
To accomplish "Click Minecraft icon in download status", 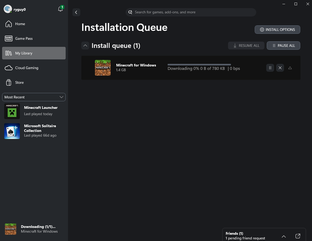I will (10, 229).
